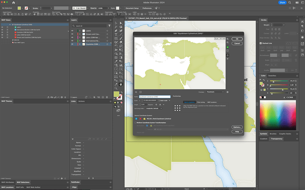Viewport: 305px width, 190px height.
Task: Enable Perform Coordinate System Transformation checkbox
Action: pos(136,123)
